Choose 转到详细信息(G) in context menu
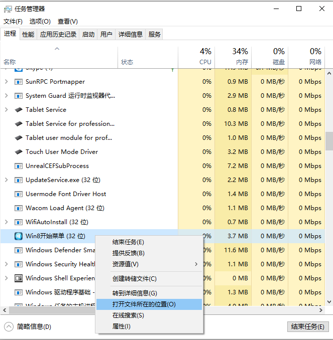The height and width of the screenshot is (340, 333). click(149, 293)
